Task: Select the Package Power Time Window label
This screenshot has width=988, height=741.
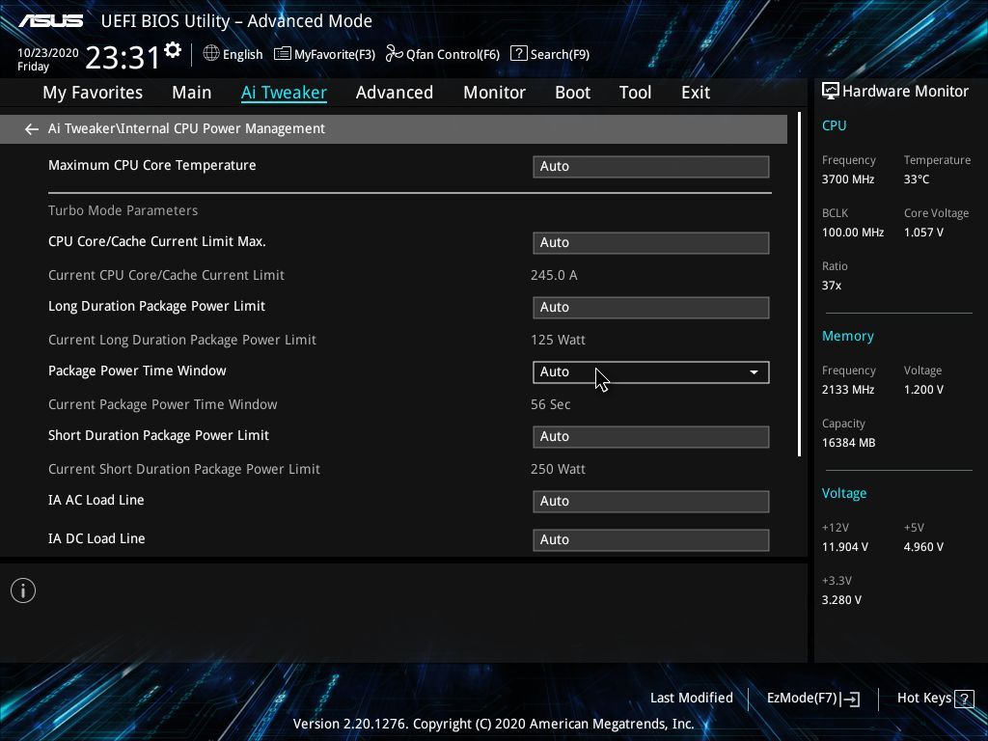Action: tap(137, 370)
